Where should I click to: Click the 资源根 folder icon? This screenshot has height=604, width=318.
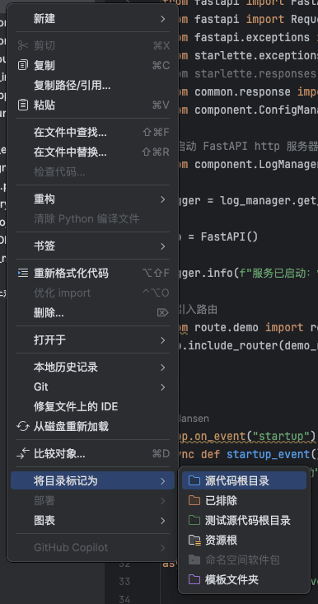(x=194, y=541)
